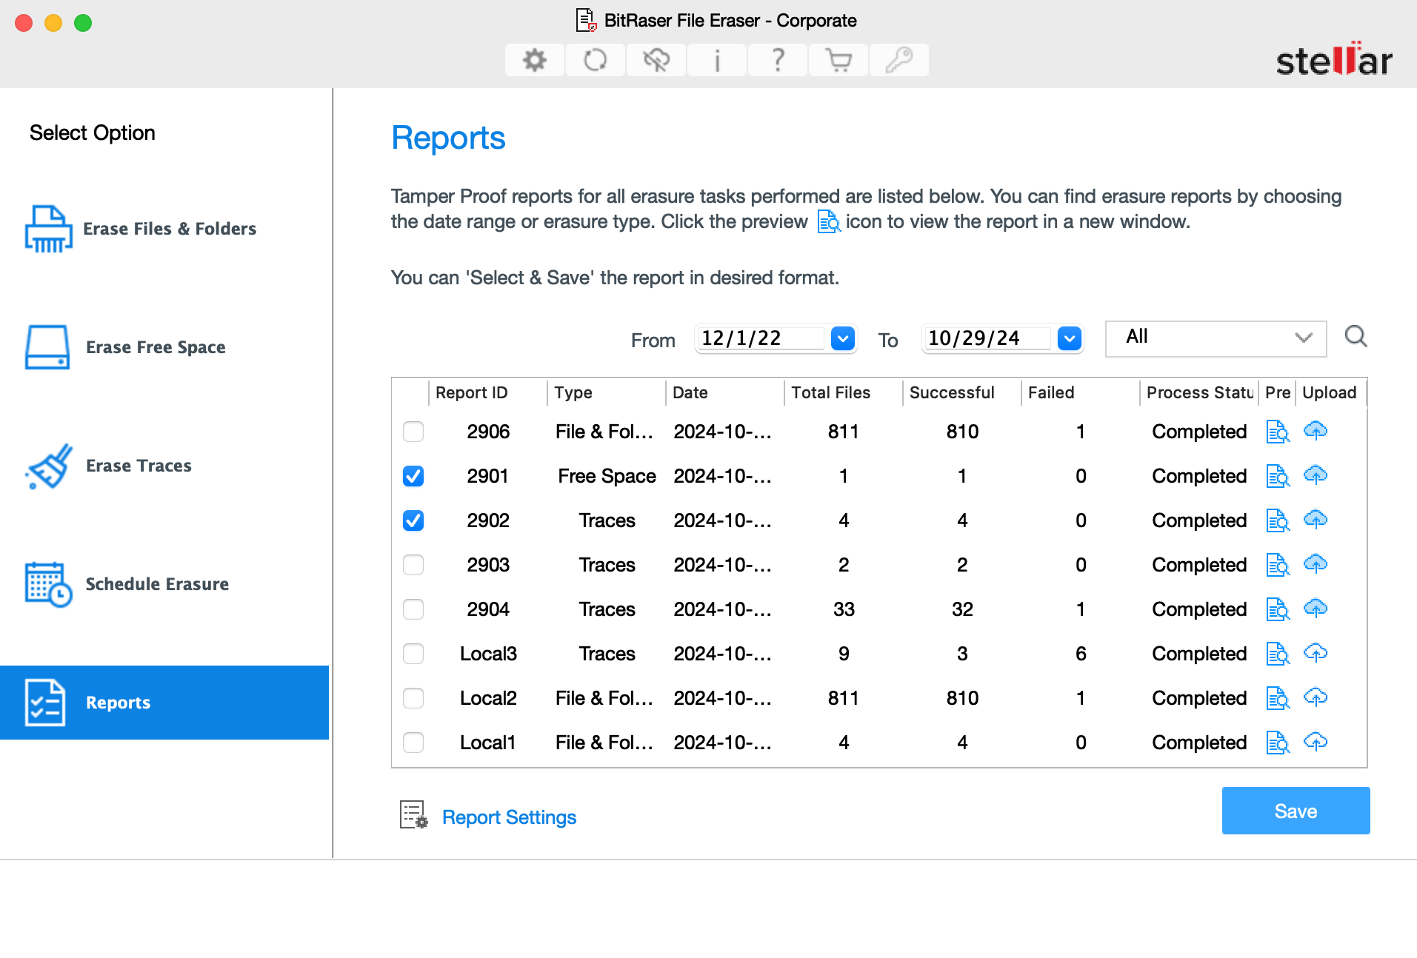Image resolution: width=1417 pixels, height=958 pixels.
Task: Preview report 2903
Action: [x=1278, y=565]
